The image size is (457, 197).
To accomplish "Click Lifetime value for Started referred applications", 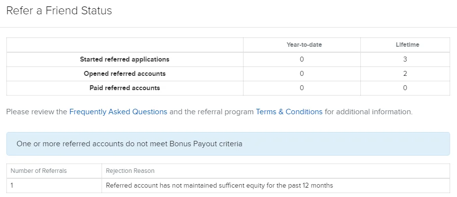I will point(405,59).
